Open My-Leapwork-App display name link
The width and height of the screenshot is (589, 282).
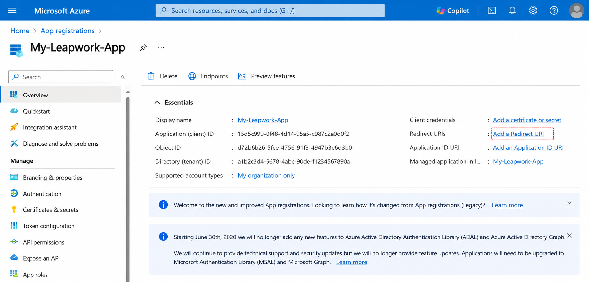[x=263, y=120]
